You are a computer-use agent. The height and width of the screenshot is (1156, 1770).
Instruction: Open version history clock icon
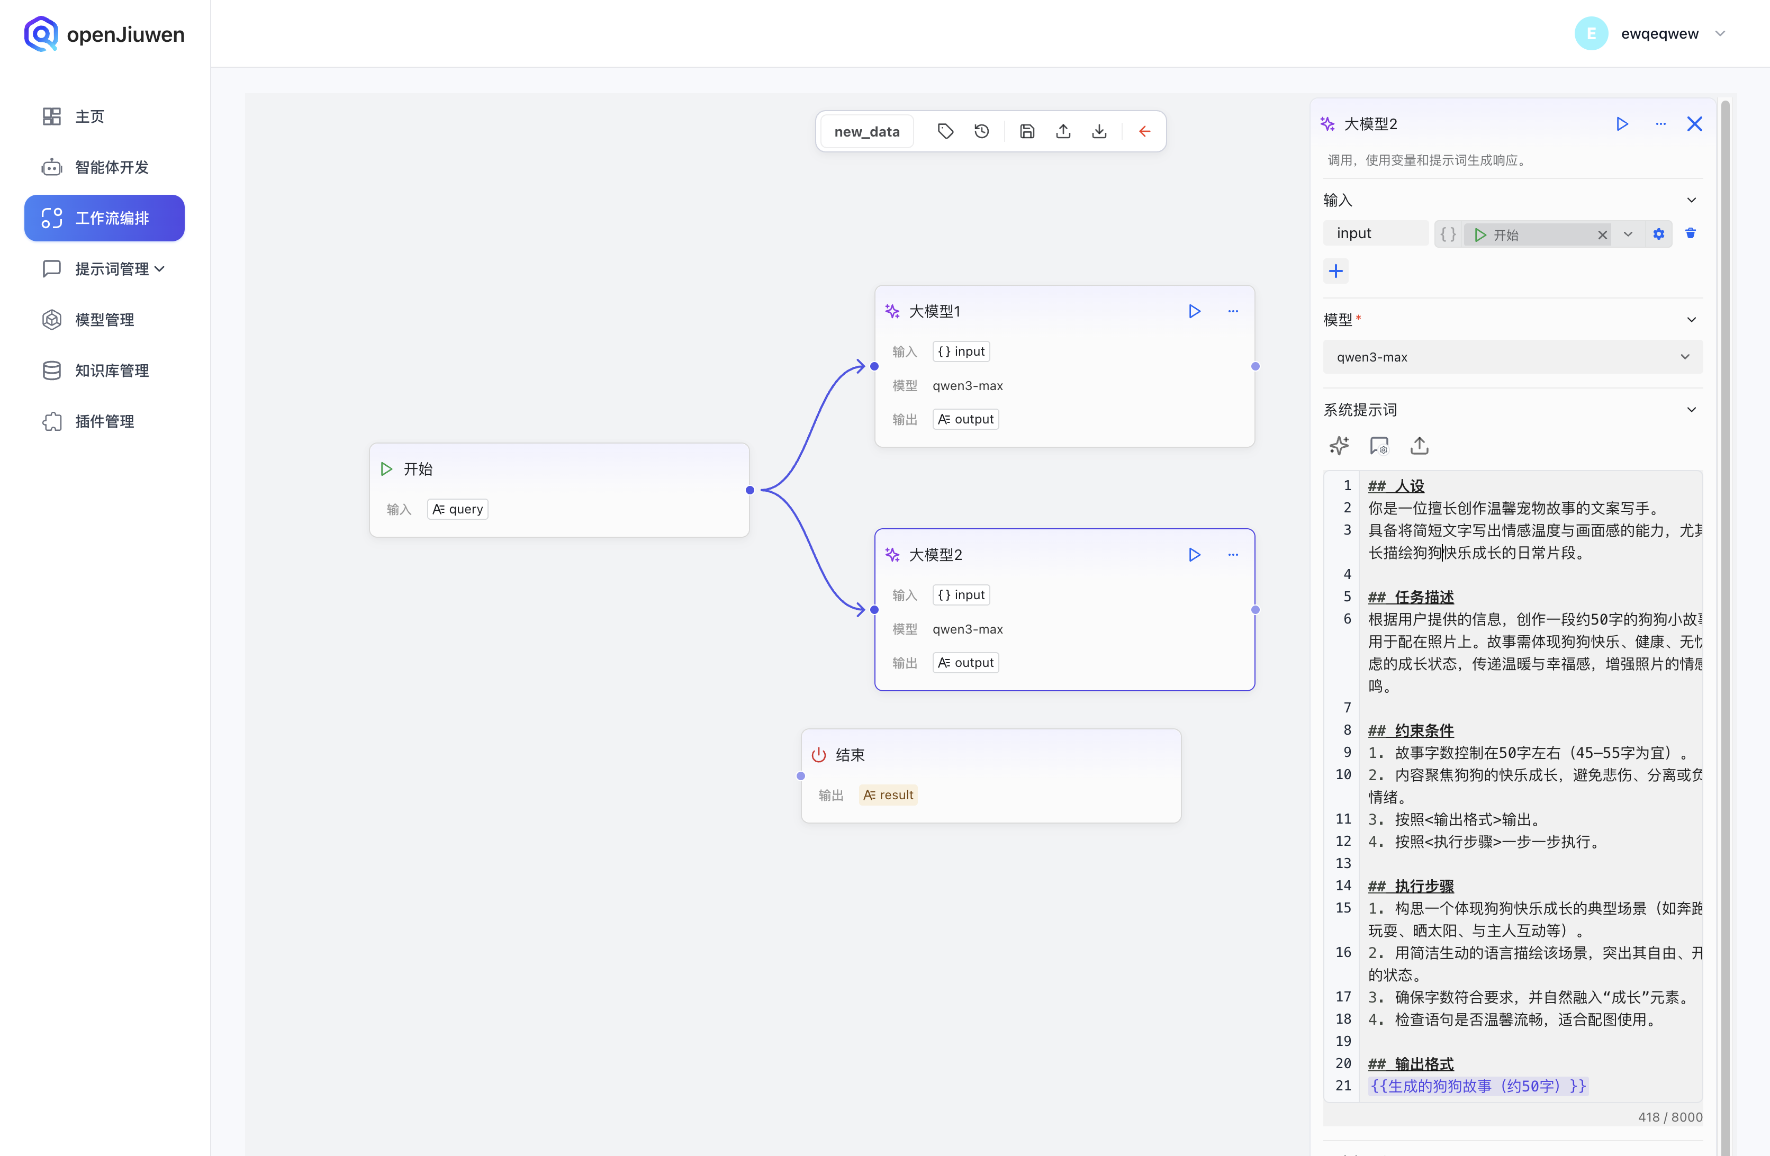982,132
